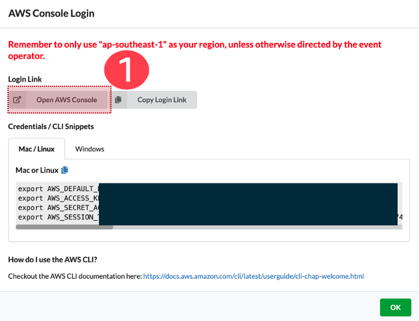
Task: Click the 'Login Link' label
Action: tap(25, 79)
